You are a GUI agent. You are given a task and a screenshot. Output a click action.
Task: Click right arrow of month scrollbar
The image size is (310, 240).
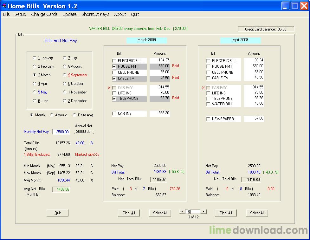[204, 212]
